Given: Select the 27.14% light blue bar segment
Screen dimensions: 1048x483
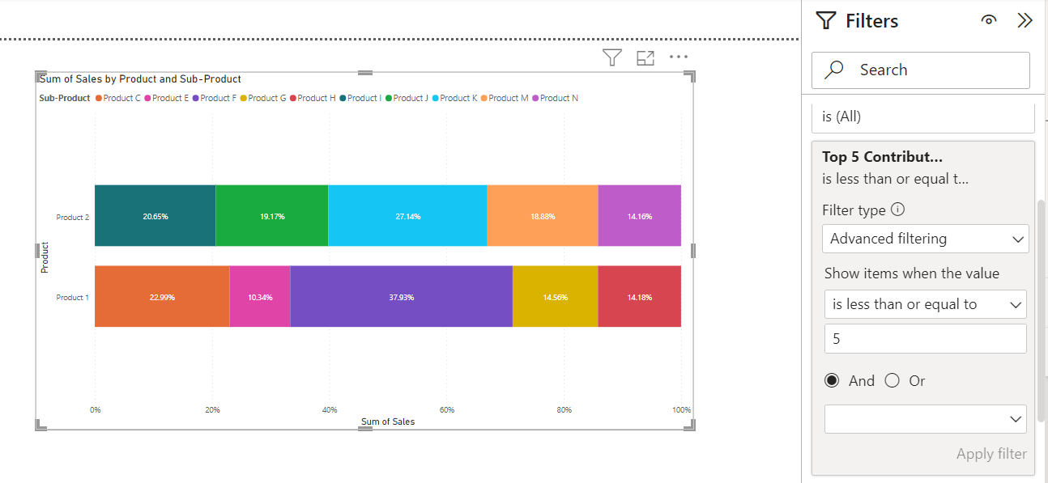Looking at the screenshot, I should pyautogui.click(x=407, y=215).
